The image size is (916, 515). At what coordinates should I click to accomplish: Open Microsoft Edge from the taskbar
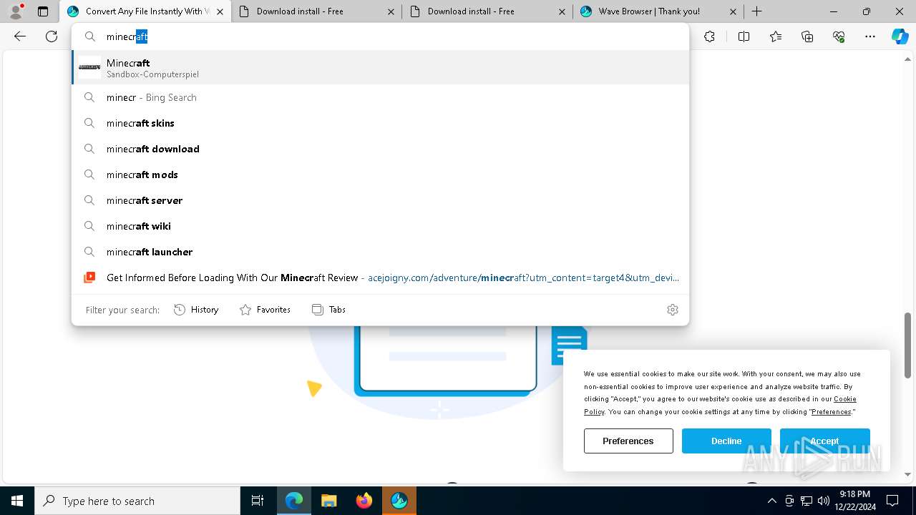click(294, 501)
